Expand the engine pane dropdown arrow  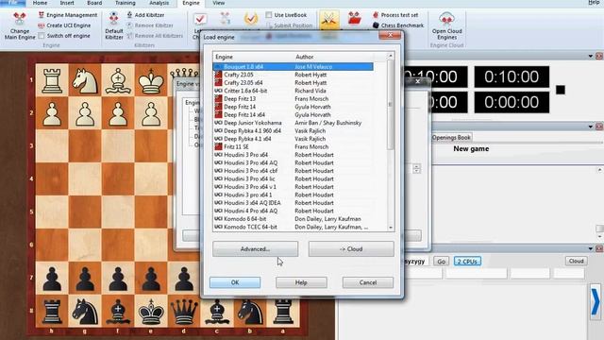pyautogui.click(x=591, y=248)
